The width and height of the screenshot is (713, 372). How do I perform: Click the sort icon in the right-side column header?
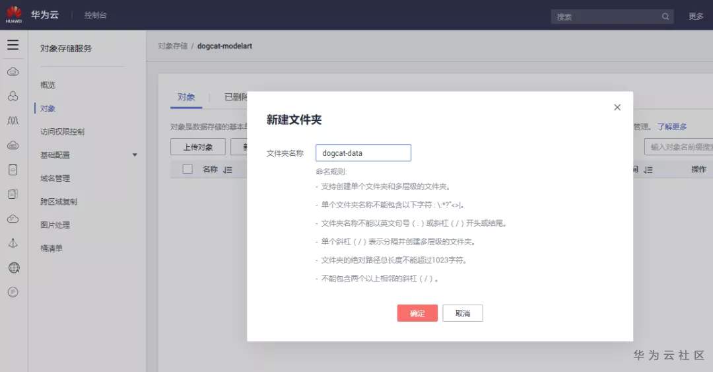tap(648, 170)
